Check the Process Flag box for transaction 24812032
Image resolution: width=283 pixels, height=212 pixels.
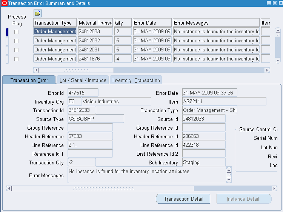pyautogui.click(x=17, y=41)
